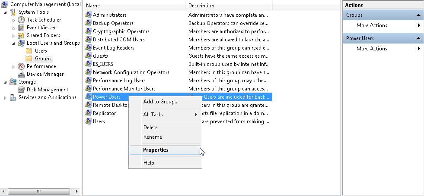Expand the Performance node

click(x=13, y=67)
